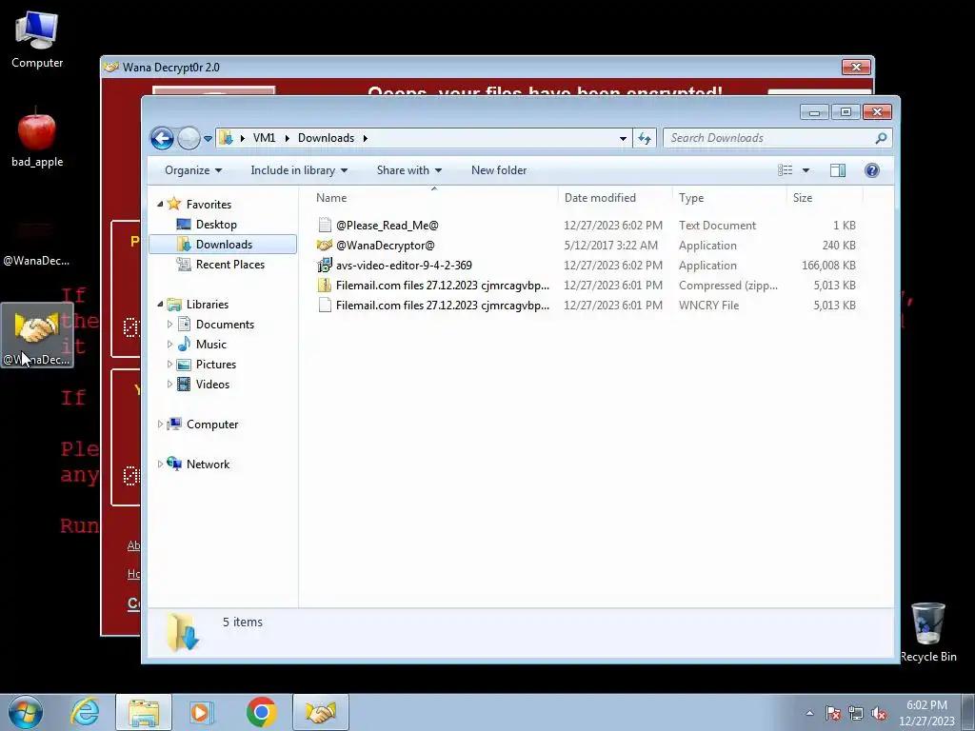975x731 pixels.
Task: Switch to Wana Decrypt0r taskbar button
Action: (321, 712)
